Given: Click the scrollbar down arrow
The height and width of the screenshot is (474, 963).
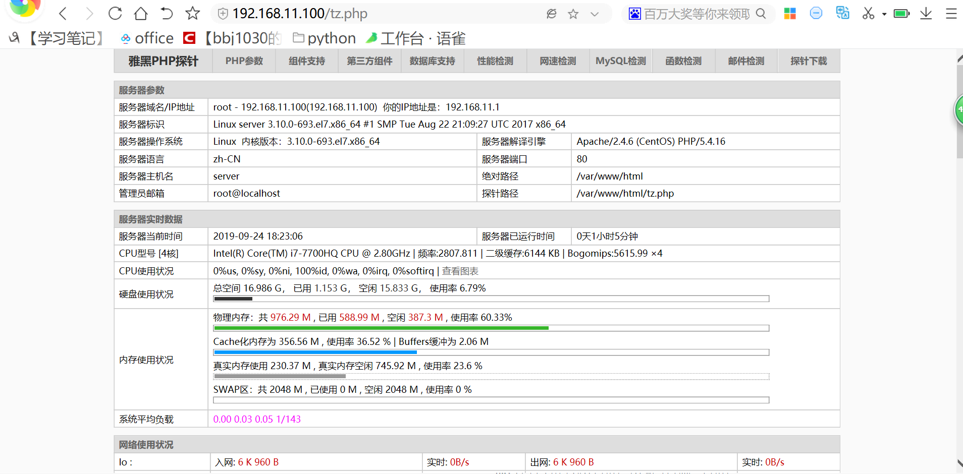Looking at the screenshot, I should (x=959, y=464).
